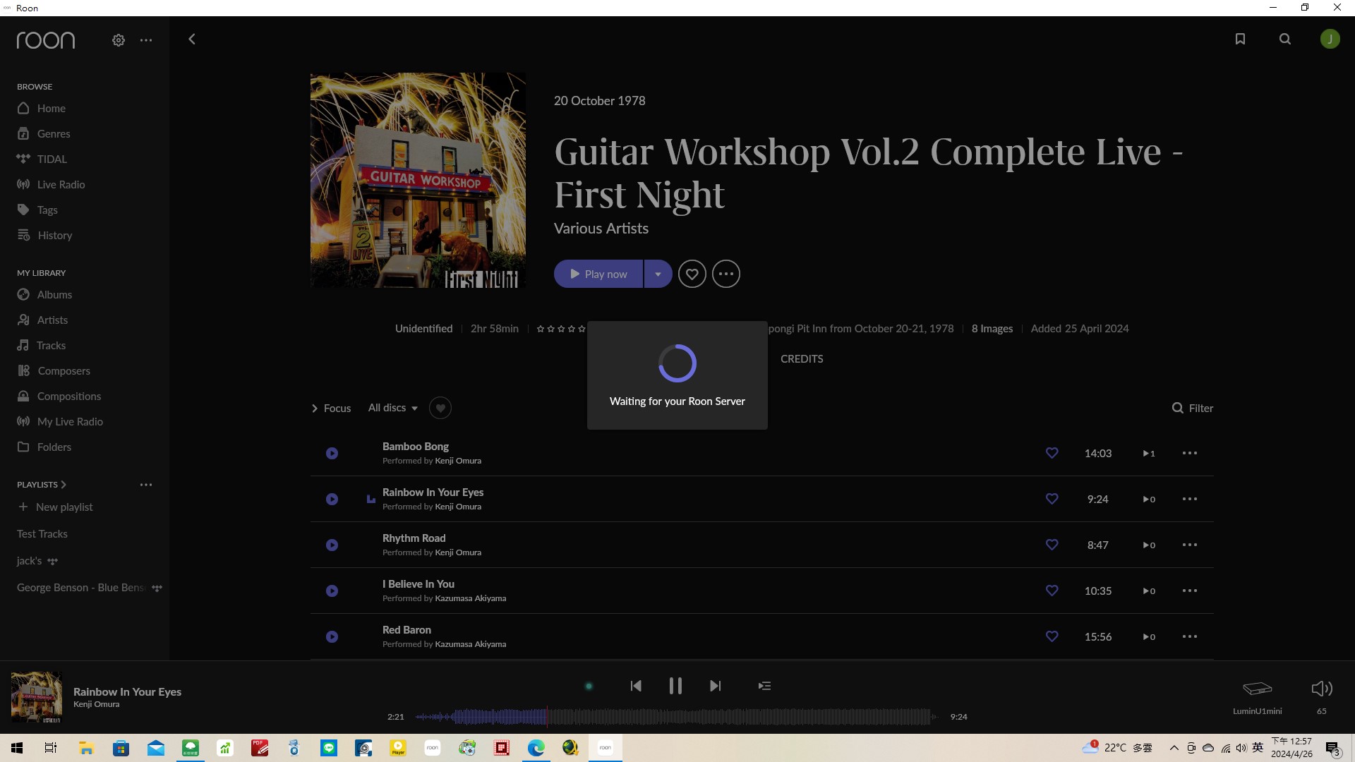Favorite Rhythm Road with heart
1355x762 pixels.
(1052, 545)
